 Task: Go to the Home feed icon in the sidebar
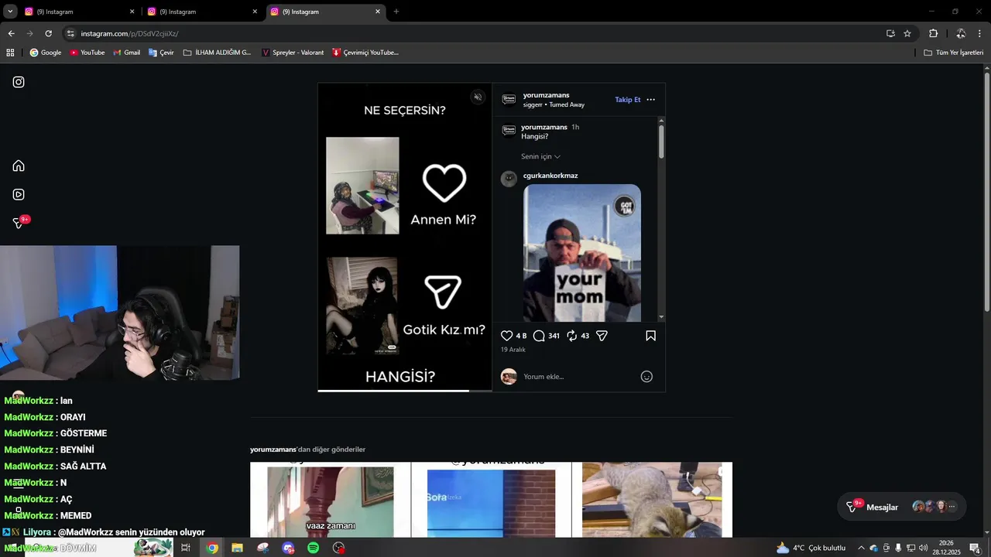[19, 166]
